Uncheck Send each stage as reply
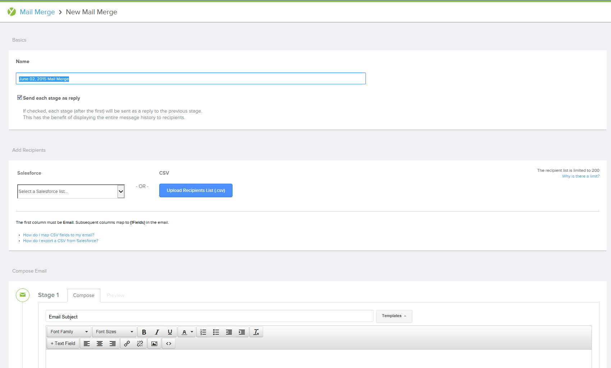This screenshot has height=368, width=611. pos(19,97)
